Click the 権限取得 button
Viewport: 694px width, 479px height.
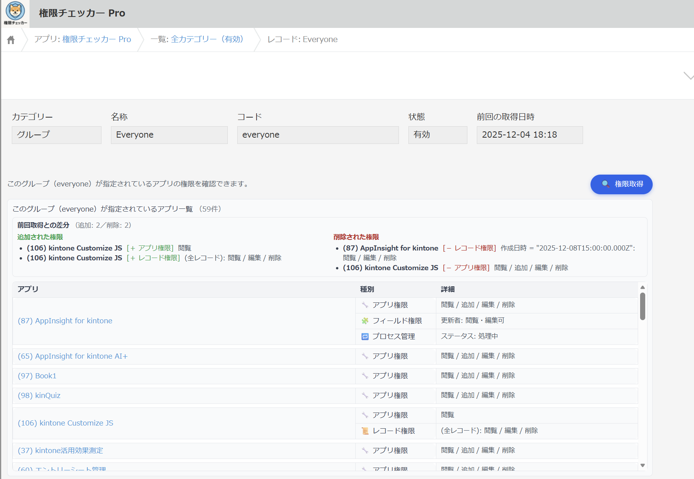coord(621,184)
